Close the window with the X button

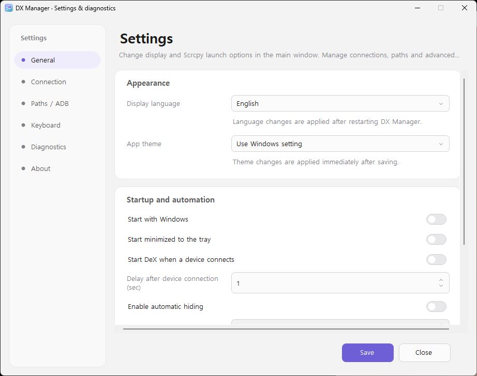(465, 8)
